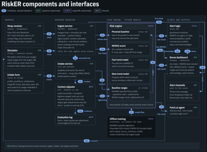Click the I6 minute data badge

(102, 35)
